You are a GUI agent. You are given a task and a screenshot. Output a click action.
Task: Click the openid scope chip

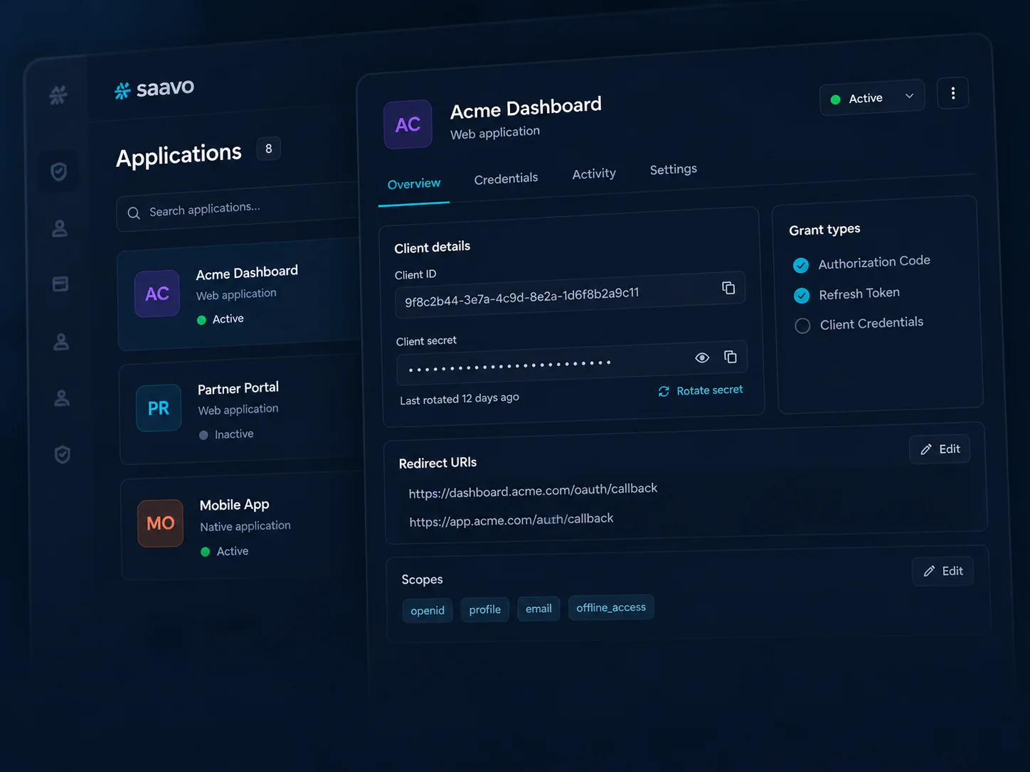428,611
